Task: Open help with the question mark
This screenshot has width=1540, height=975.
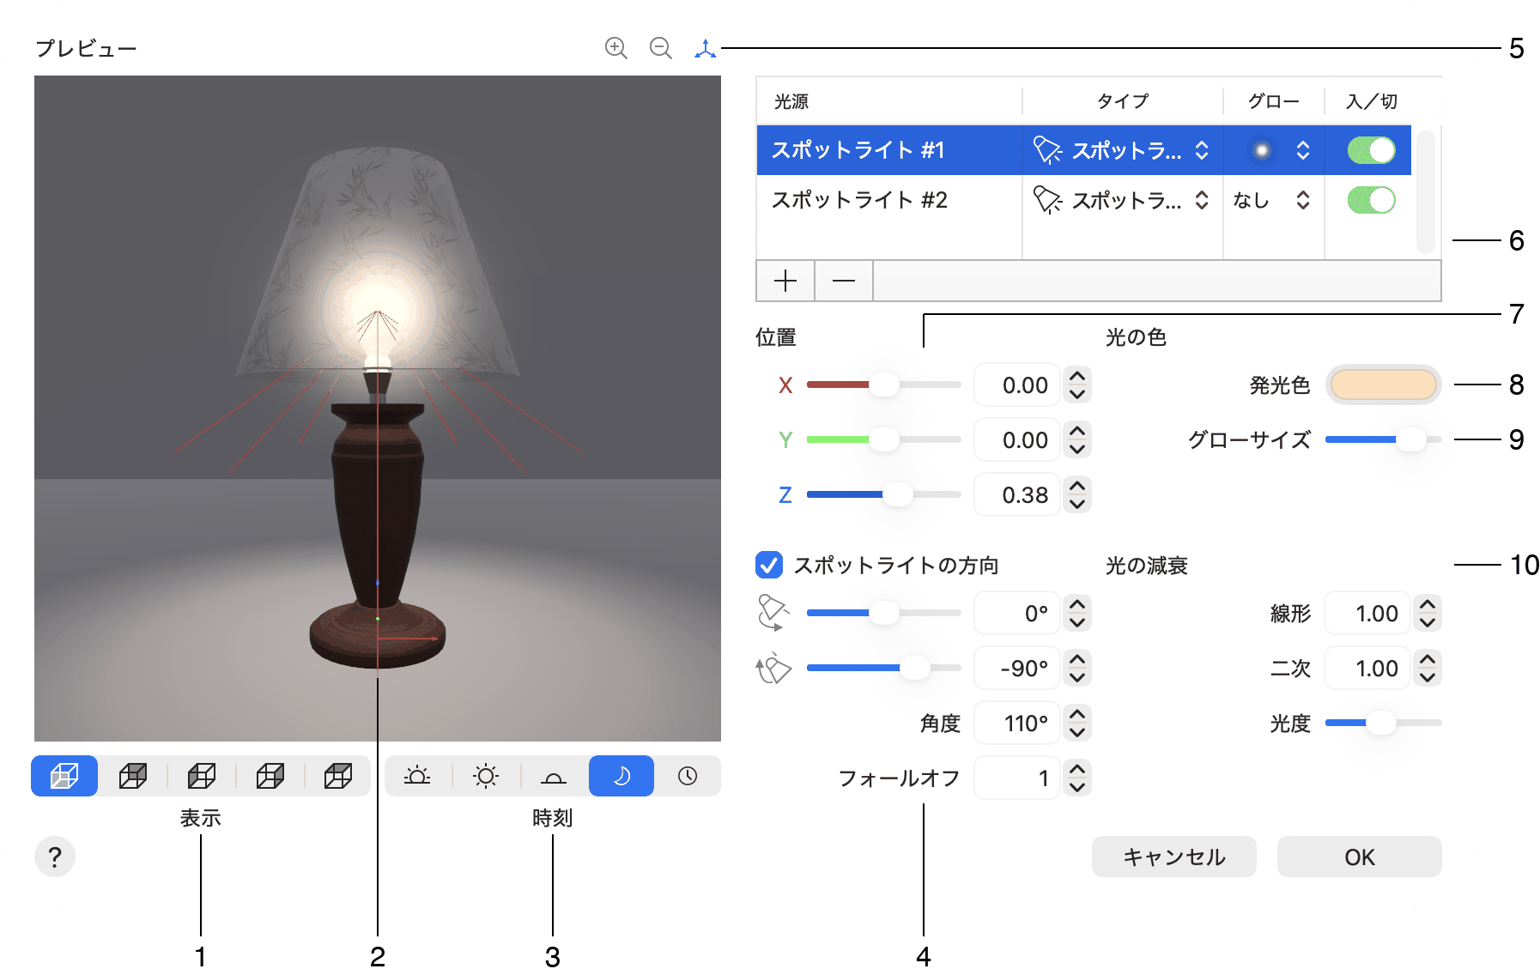Action: coord(55,857)
